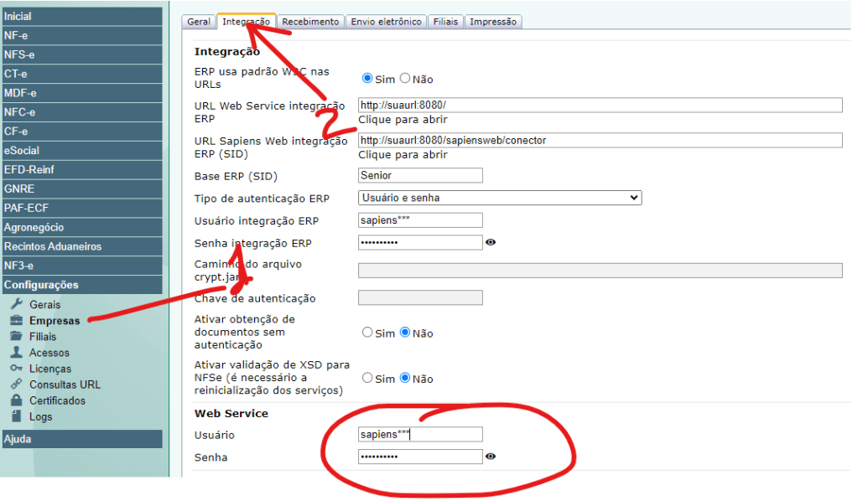
Task: Open the Tipo de autenticação ERP dropdown
Action: point(499,198)
